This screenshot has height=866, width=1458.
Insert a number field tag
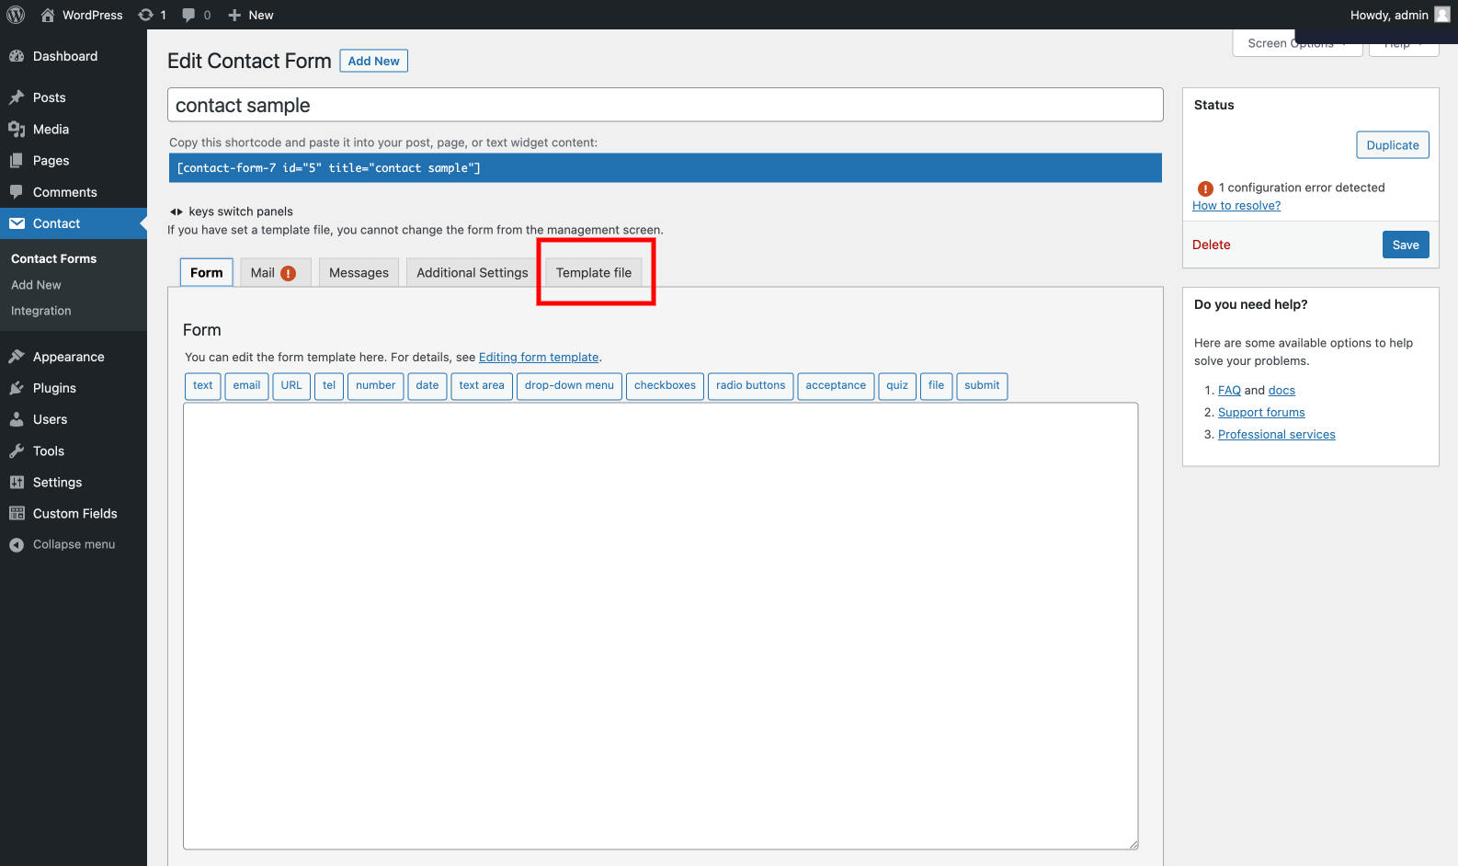[376, 386]
